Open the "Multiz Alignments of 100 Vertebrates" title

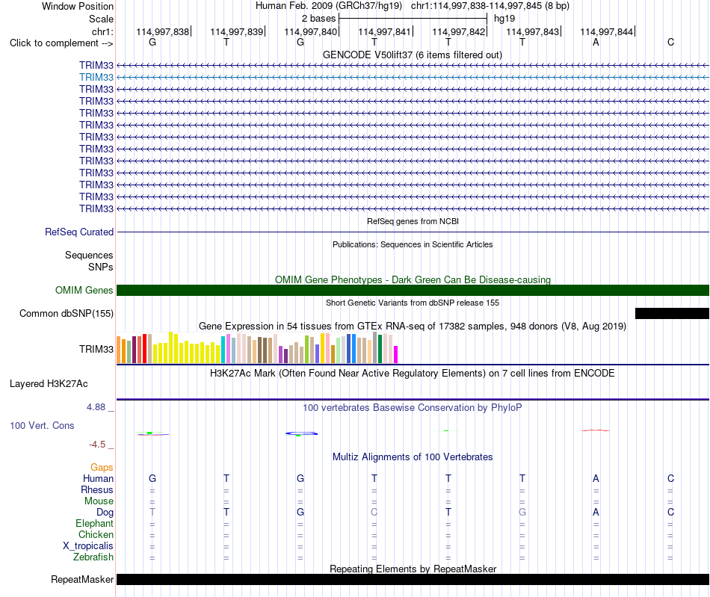coord(413,457)
